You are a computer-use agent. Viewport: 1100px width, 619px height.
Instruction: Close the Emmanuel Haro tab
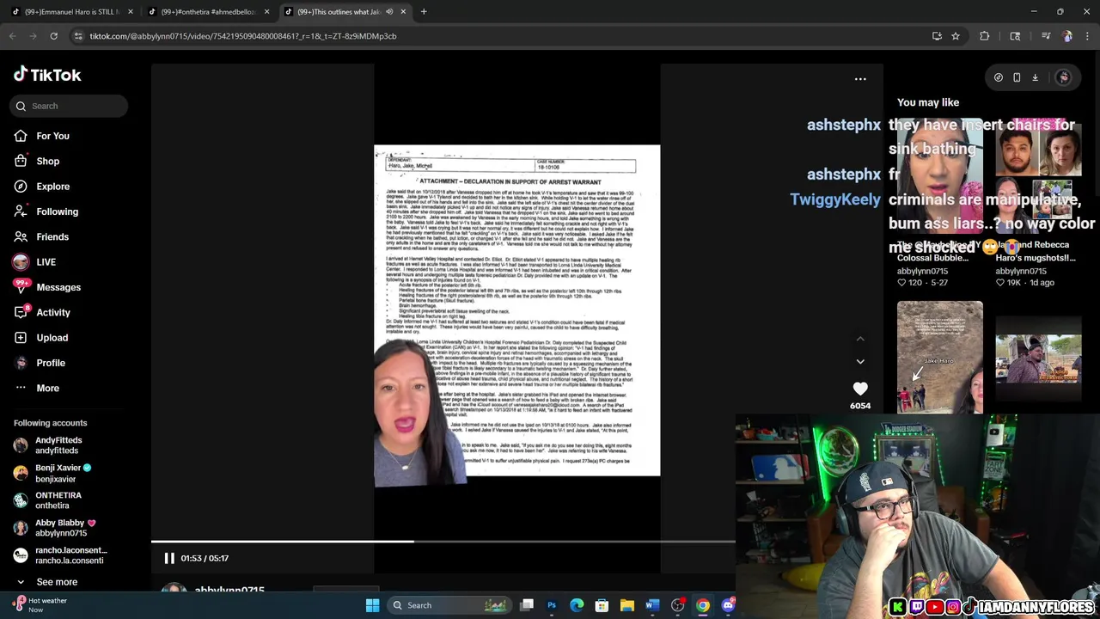pos(131,12)
